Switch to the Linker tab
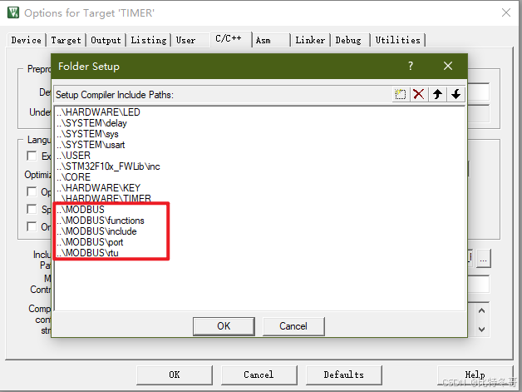This screenshot has height=392, width=522. [310, 40]
